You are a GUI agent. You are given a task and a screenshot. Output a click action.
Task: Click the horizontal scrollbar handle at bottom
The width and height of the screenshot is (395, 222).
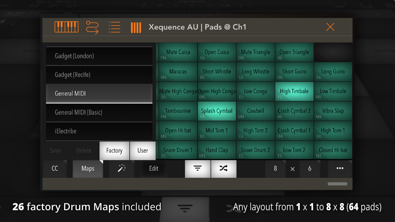coord(337,184)
